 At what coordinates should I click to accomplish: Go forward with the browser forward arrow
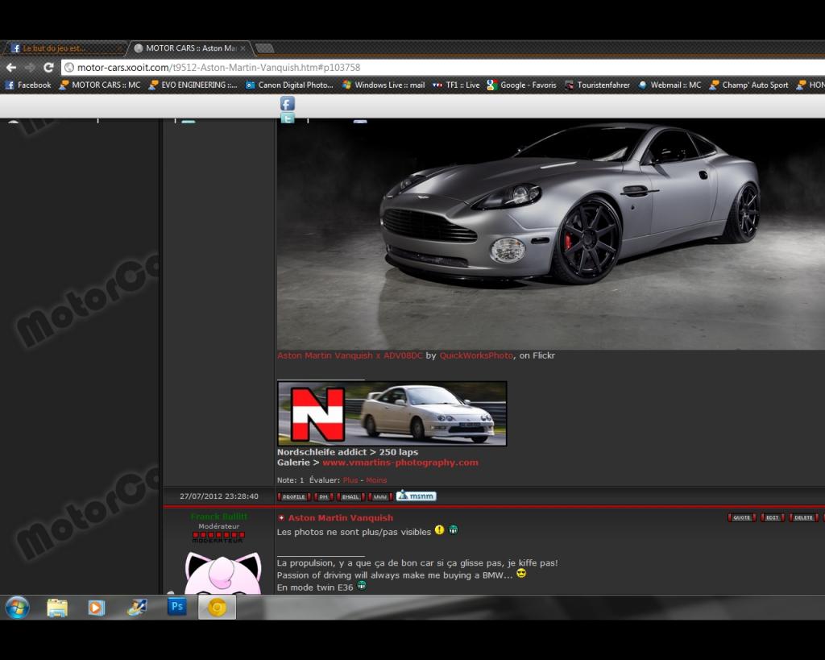(x=30, y=68)
